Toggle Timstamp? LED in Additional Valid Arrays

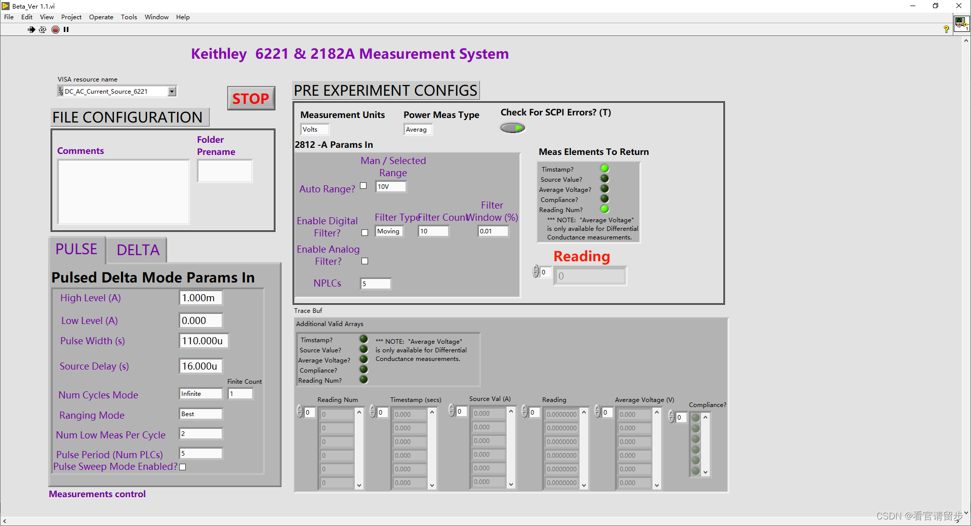pyautogui.click(x=363, y=339)
